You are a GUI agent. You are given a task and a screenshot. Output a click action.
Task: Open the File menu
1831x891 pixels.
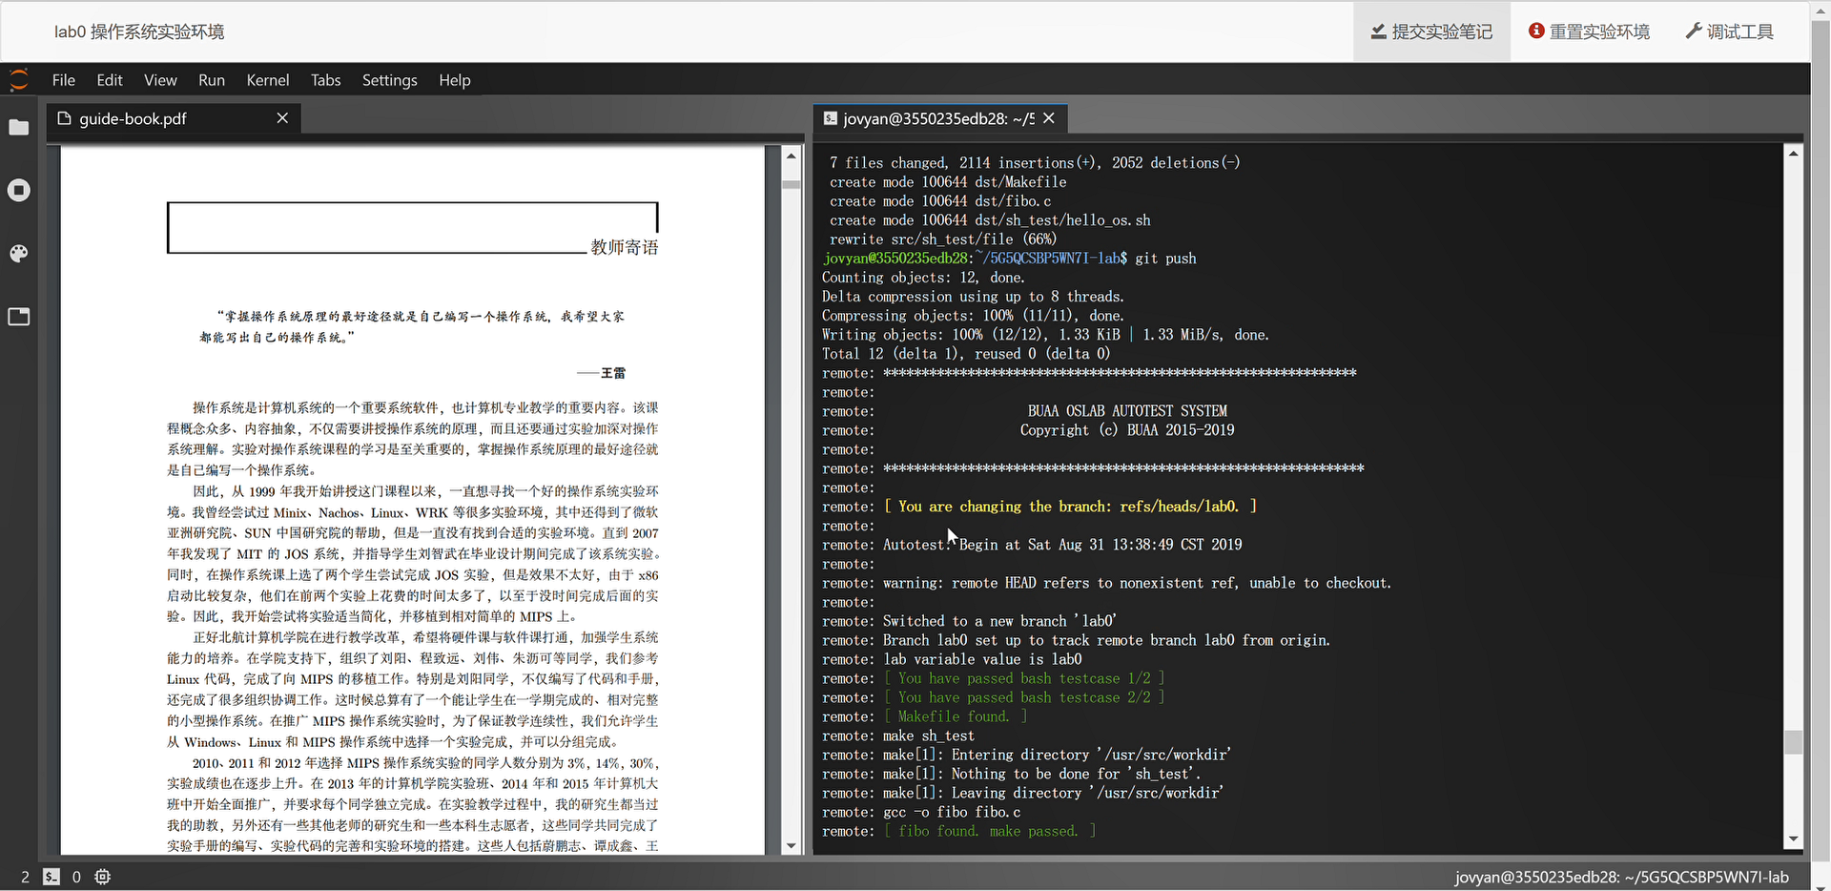(64, 80)
